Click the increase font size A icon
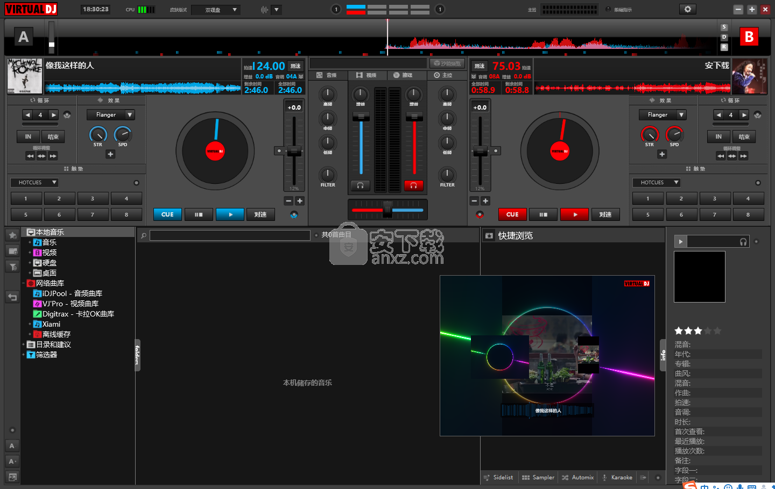This screenshot has width=775, height=489. (x=12, y=461)
